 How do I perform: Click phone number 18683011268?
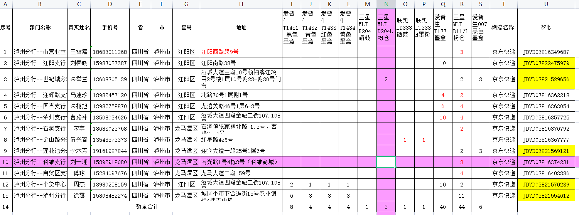pos(110,52)
